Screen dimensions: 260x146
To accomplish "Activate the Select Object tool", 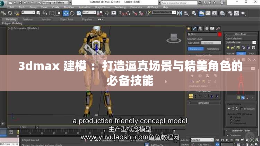I will 38,13.
